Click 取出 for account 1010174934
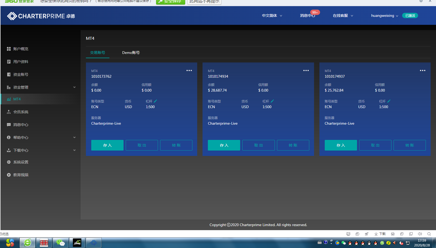 (x=258, y=145)
